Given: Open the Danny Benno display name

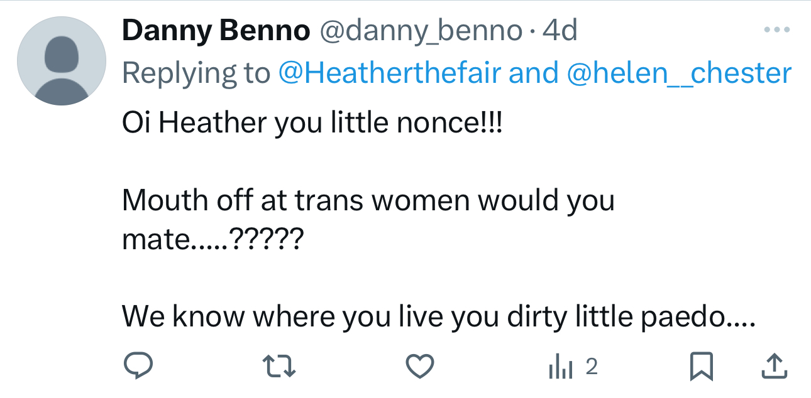Looking at the screenshot, I should pyautogui.click(x=216, y=31).
